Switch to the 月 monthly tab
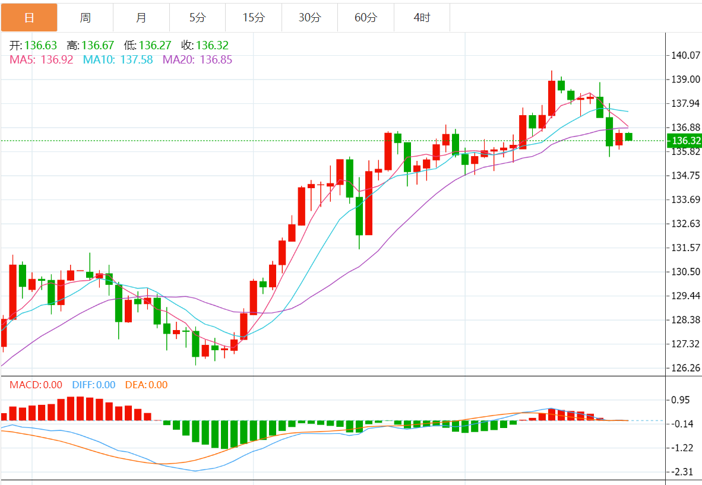The image size is (702, 485). click(141, 18)
